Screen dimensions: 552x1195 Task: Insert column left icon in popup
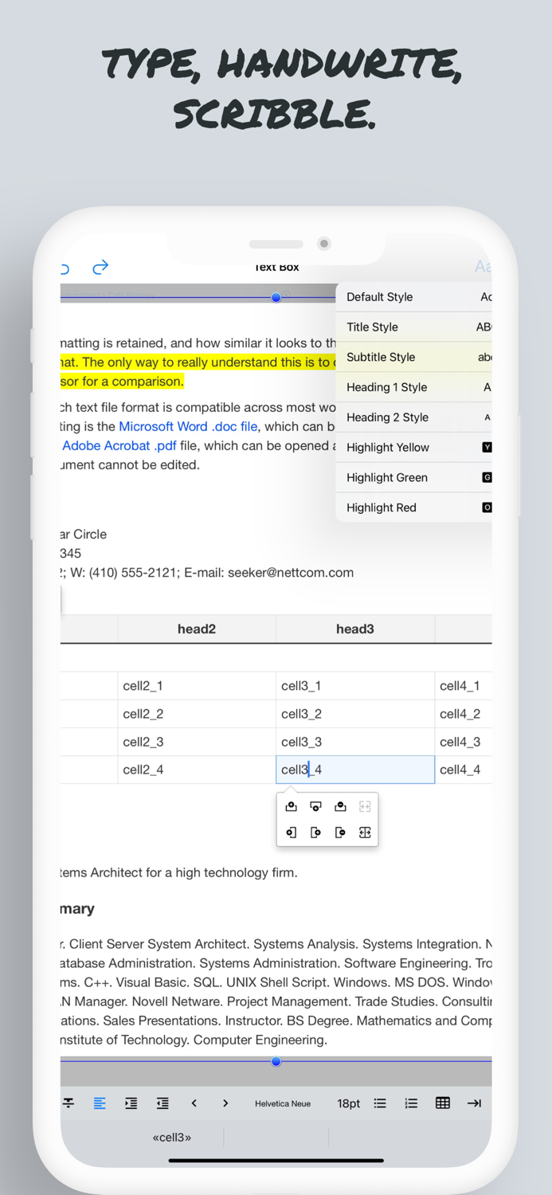[292, 832]
